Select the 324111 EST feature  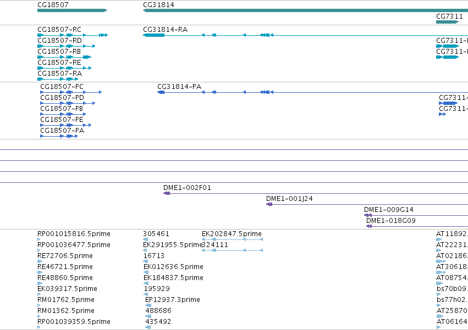[232, 250]
